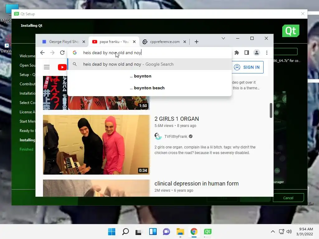Click Chrome's forward navigation arrow

coord(52,53)
